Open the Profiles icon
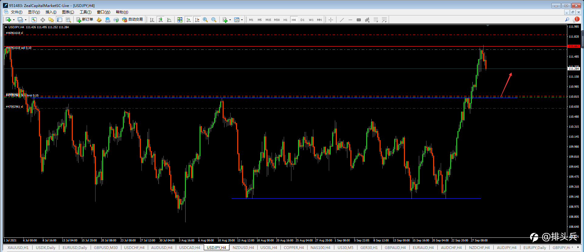The image size is (584, 252). coord(20,20)
